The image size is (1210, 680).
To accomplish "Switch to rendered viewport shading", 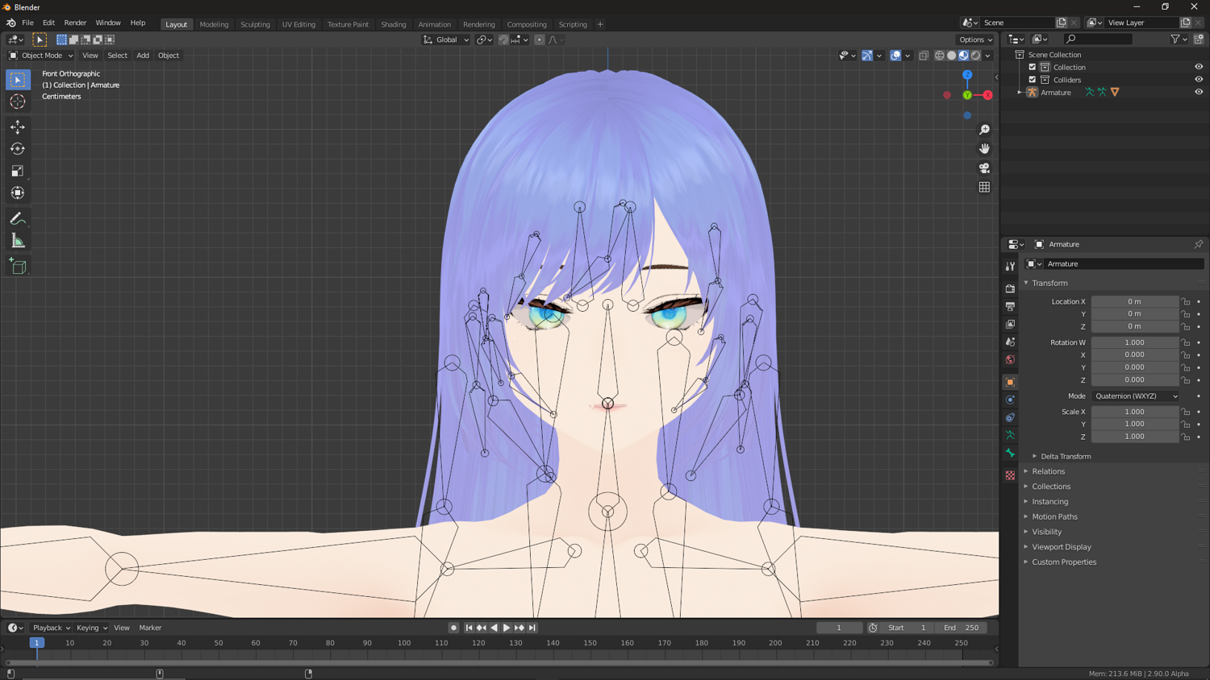I will click(976, 56).
